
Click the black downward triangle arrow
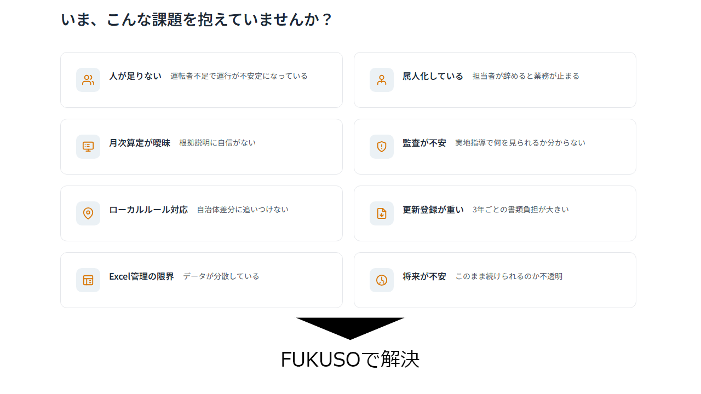[x=350, y=327]
